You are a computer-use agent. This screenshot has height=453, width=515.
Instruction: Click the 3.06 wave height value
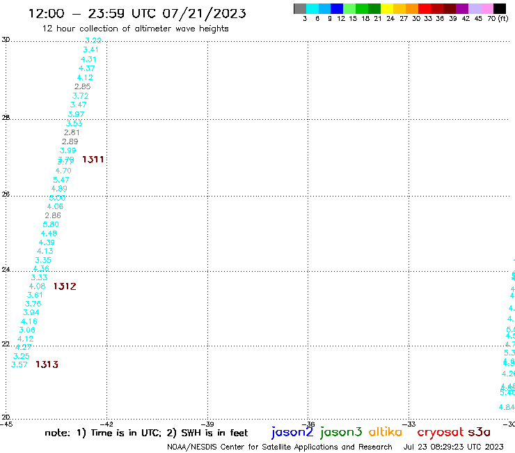tap(27, 330)
